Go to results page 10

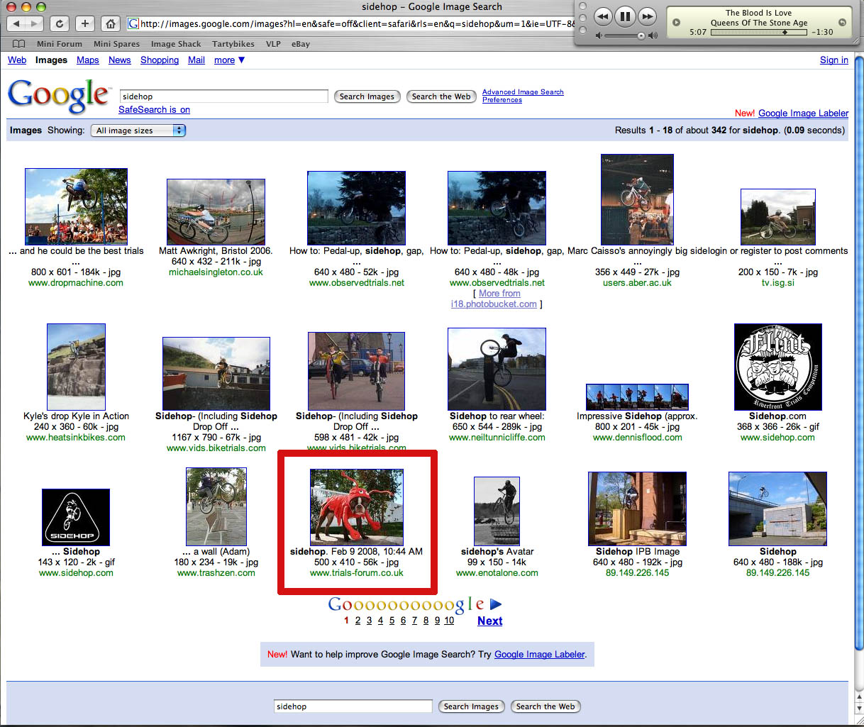click(x=449, y=621)
